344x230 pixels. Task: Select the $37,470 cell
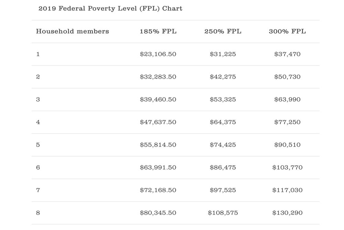point(287,54)
